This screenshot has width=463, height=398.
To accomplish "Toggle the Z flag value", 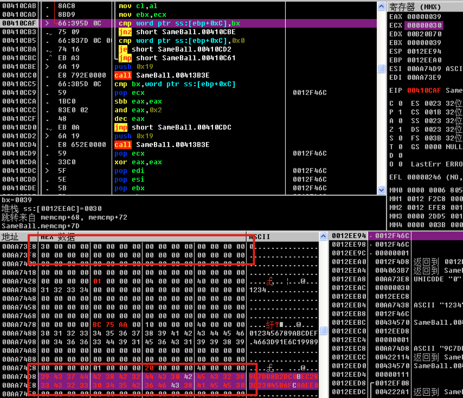I will click(400, 130).
